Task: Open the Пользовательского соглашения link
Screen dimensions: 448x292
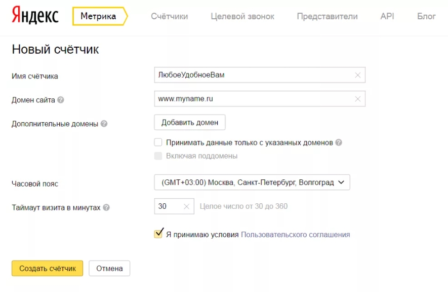Action: pos(296,235)
